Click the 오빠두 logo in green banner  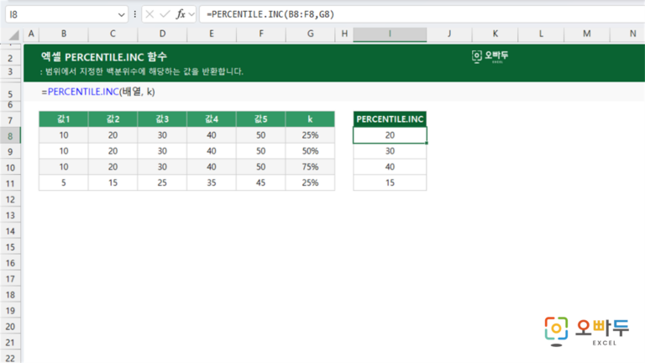tap(490, 56)
